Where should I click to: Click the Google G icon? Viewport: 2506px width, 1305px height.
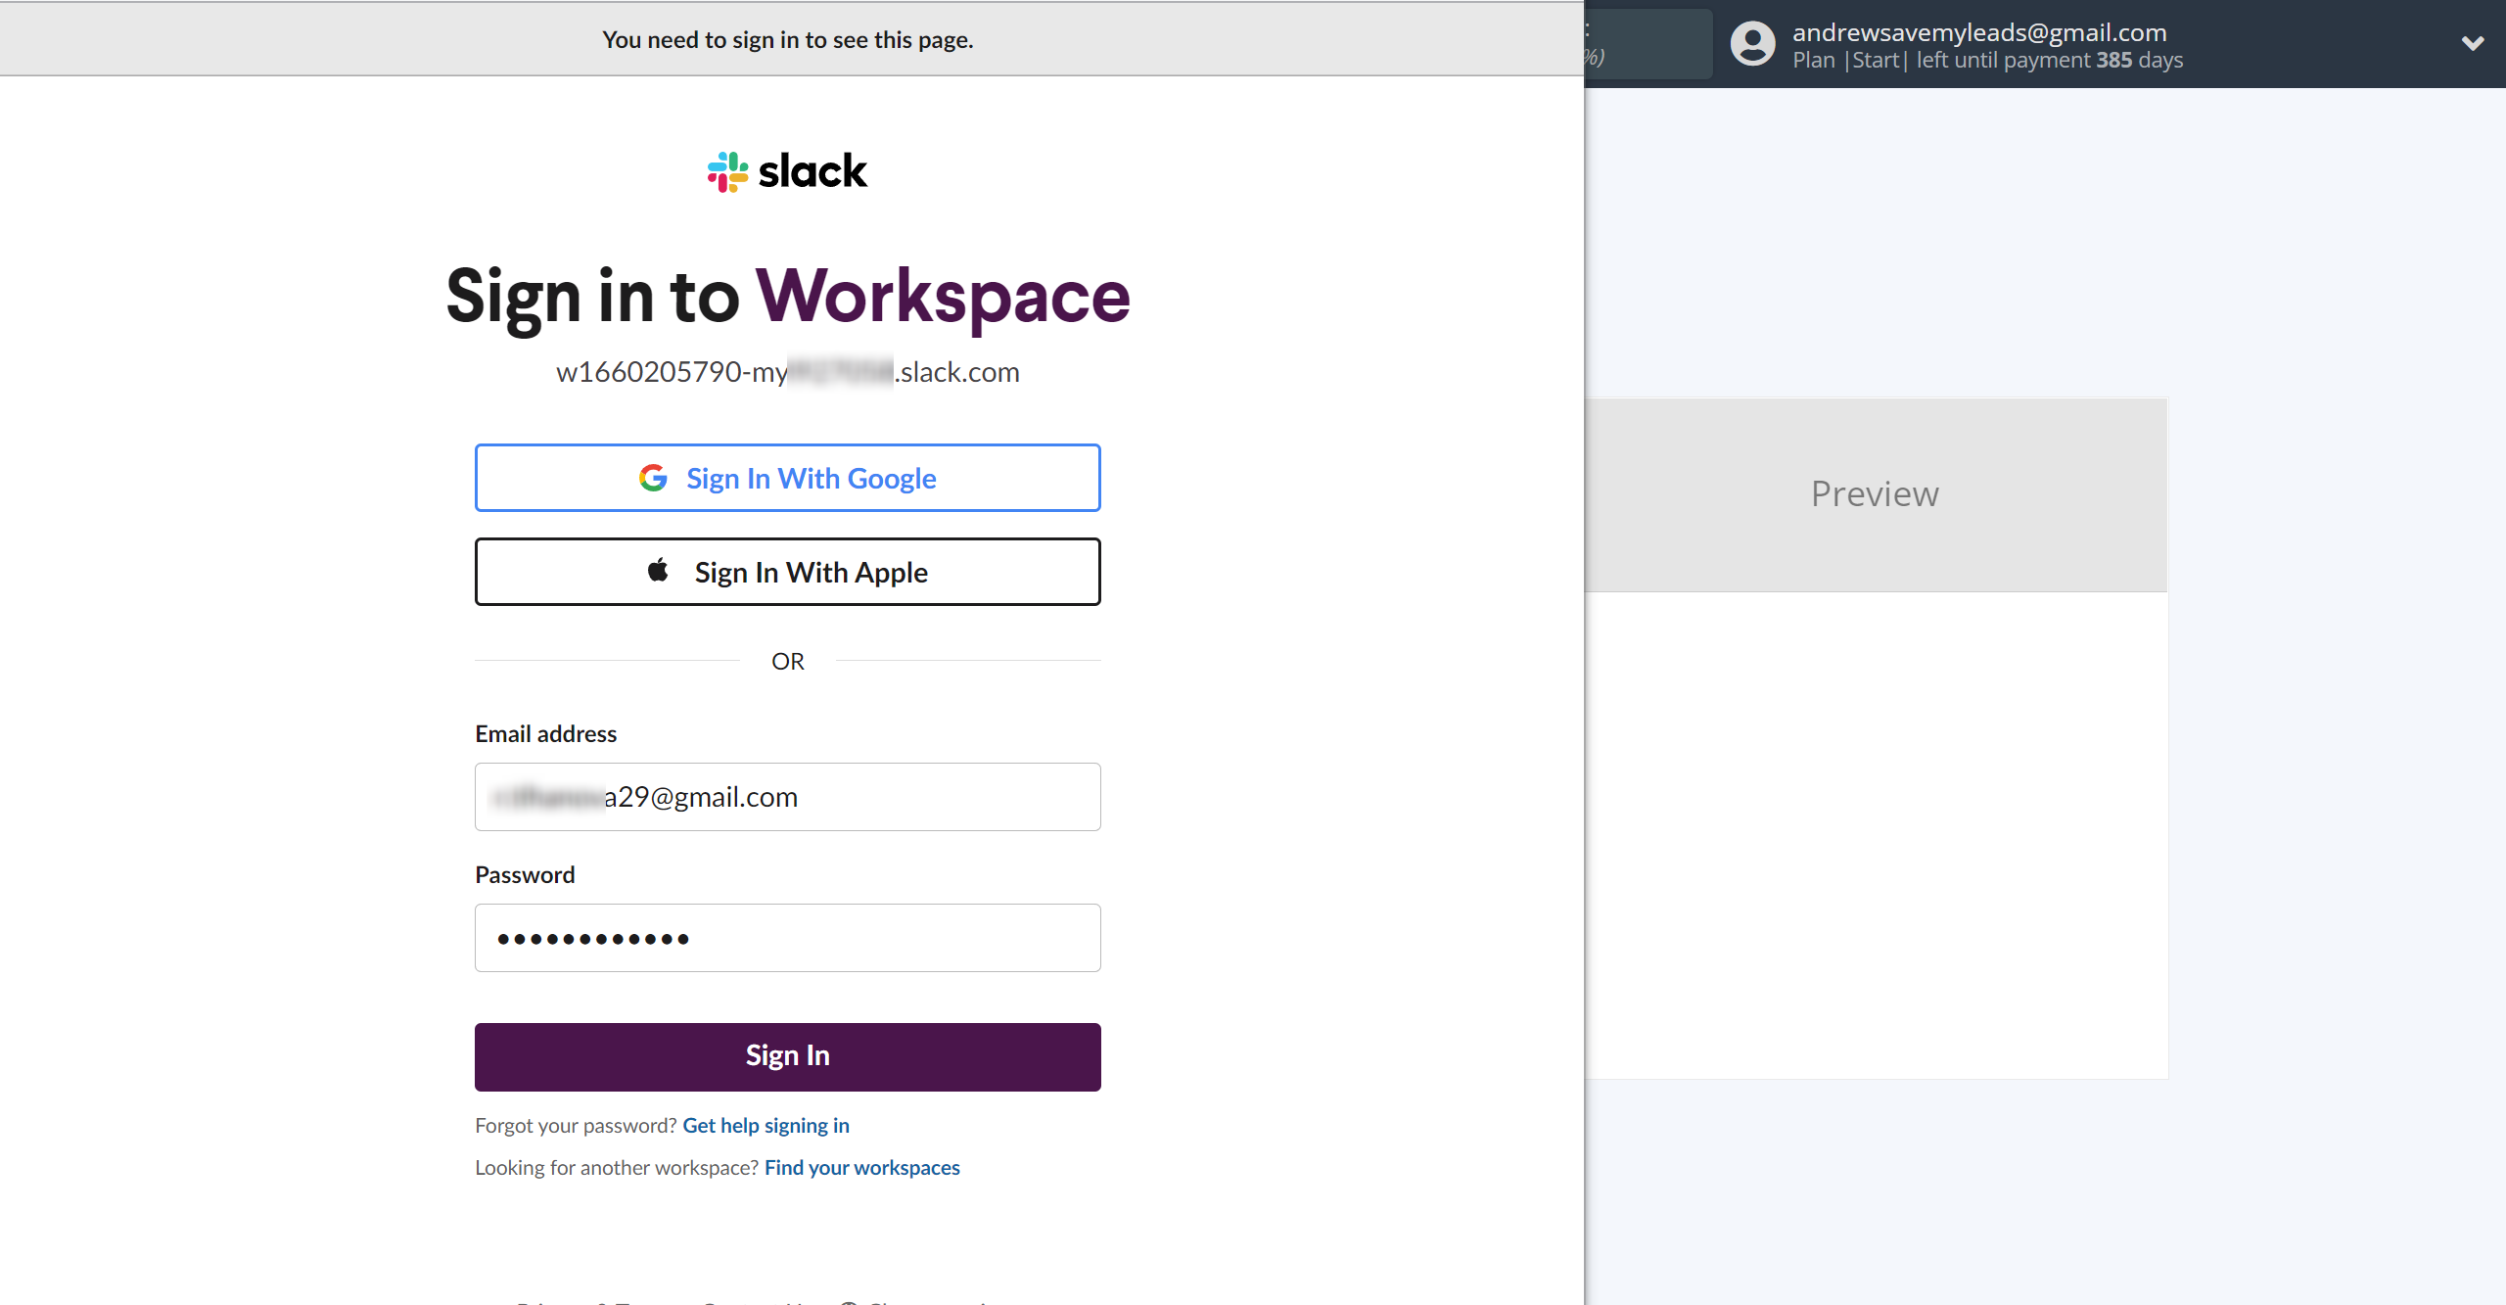click(x=653, y=478)
